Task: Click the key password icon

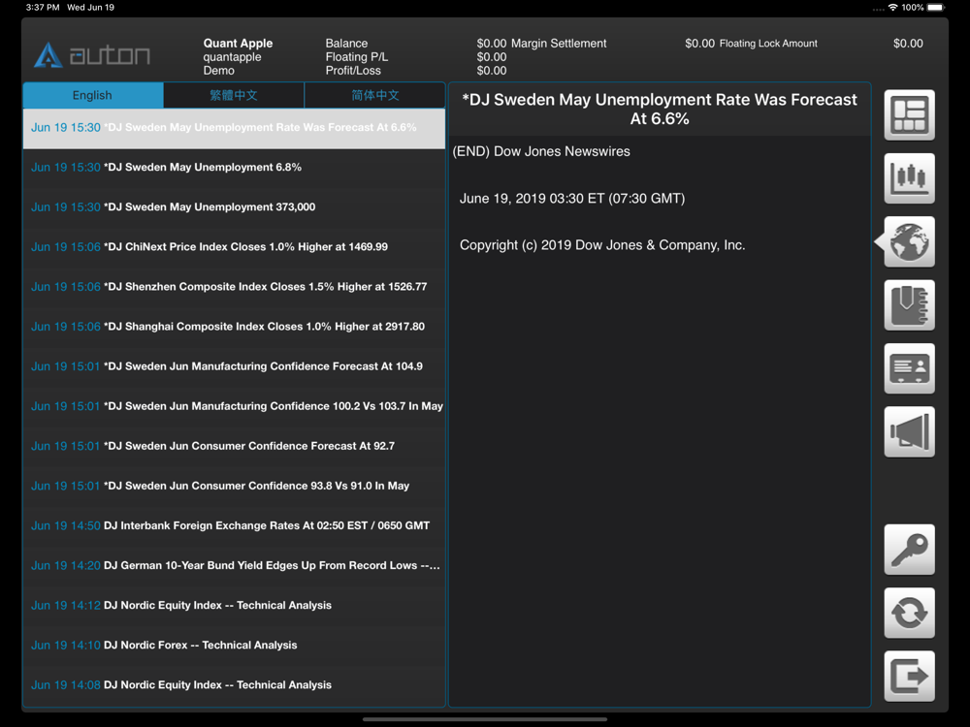Action: 909,550
